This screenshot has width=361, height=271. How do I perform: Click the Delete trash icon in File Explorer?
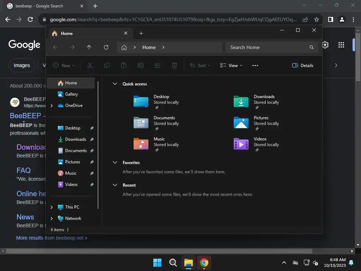point(175,65)
